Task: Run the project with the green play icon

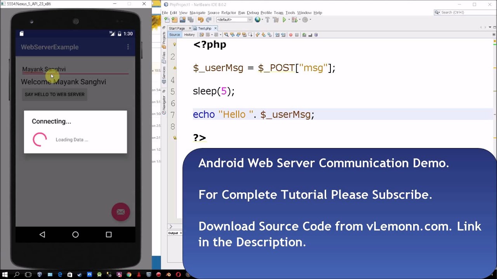Action: click(285, 20)
